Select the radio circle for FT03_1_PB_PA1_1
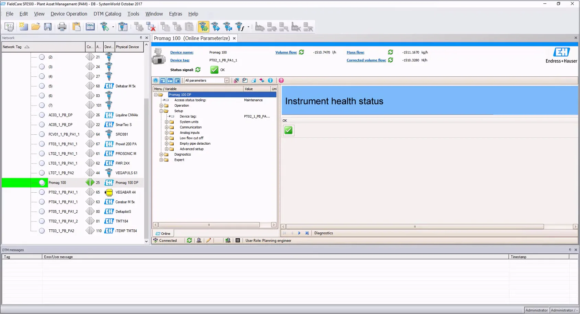Image resolution: width=580 pixels, height=314 pixels. click(x=42, y=144)
